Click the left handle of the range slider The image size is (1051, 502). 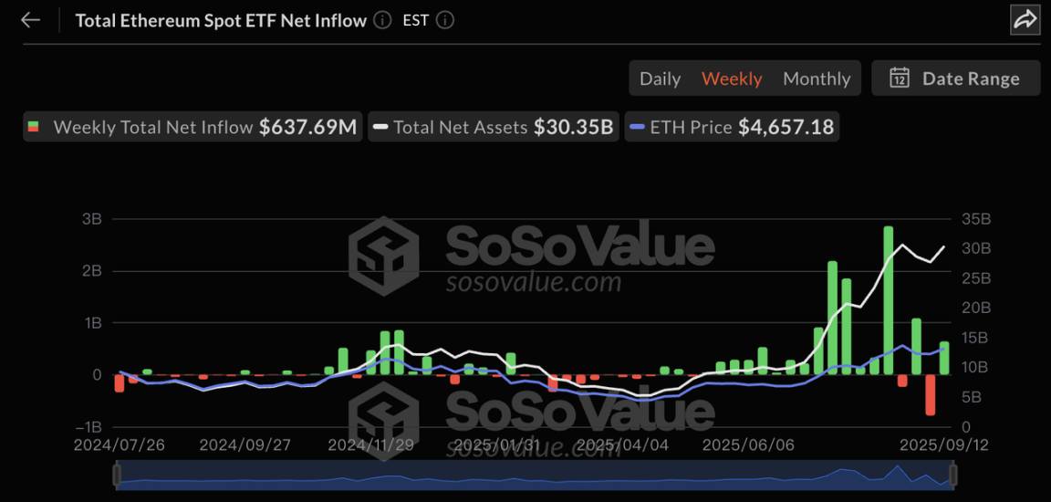[117, 475]
